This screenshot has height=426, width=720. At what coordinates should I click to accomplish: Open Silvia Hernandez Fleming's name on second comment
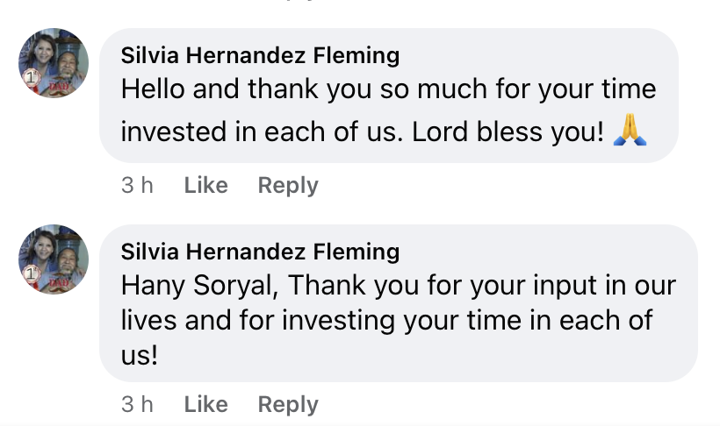coord(260,252)
